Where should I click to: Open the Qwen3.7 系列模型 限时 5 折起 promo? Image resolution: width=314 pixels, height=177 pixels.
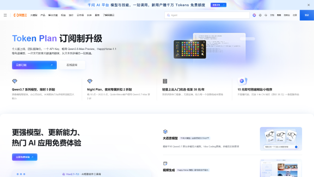click(x=33, y=89)
